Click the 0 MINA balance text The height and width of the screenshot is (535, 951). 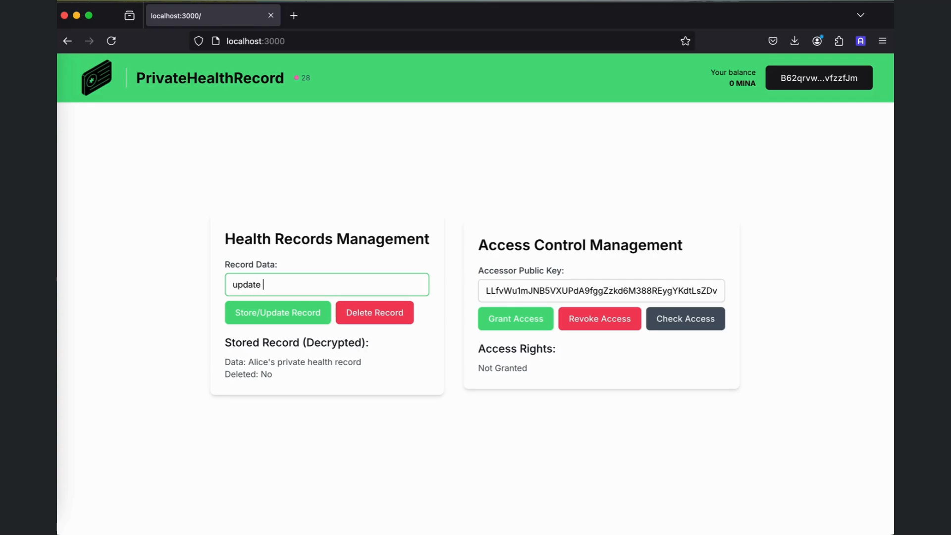[742, 83]
